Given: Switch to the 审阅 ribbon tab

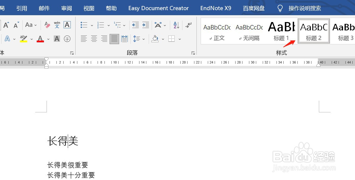Looking at the screenshot, I should pos(66,8).
